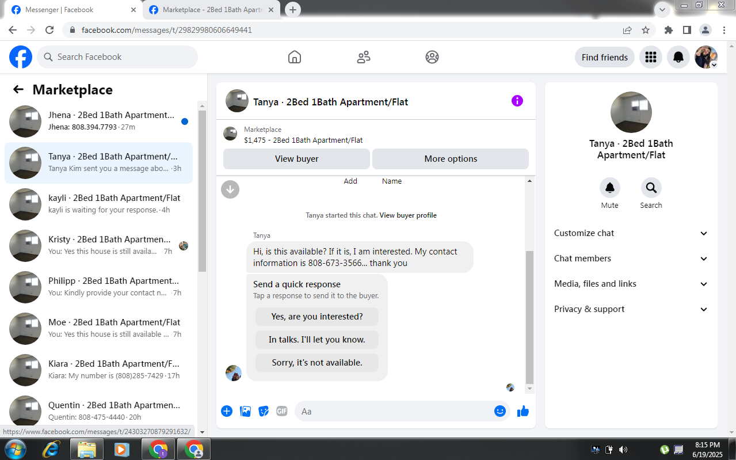
Task: Reload the page in the browser
Action: coord(49,30)
